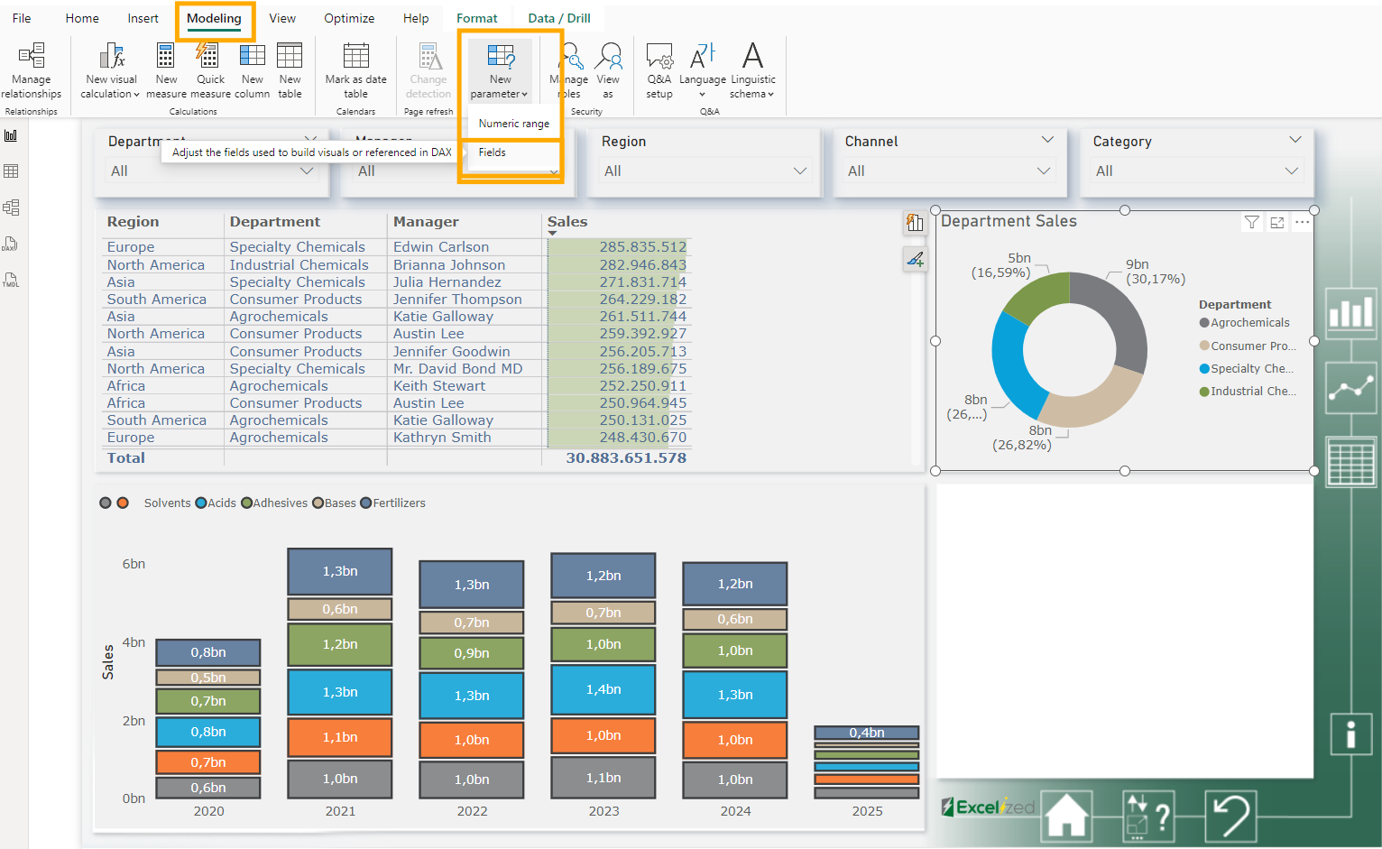Select Fields from New parameter menu
This screenshot has width=1382, height=849.
[x=493, y=152]
